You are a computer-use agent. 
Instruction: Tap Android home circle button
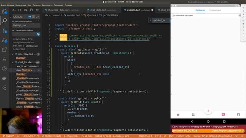pyautogui.click(x=208, y=122)
